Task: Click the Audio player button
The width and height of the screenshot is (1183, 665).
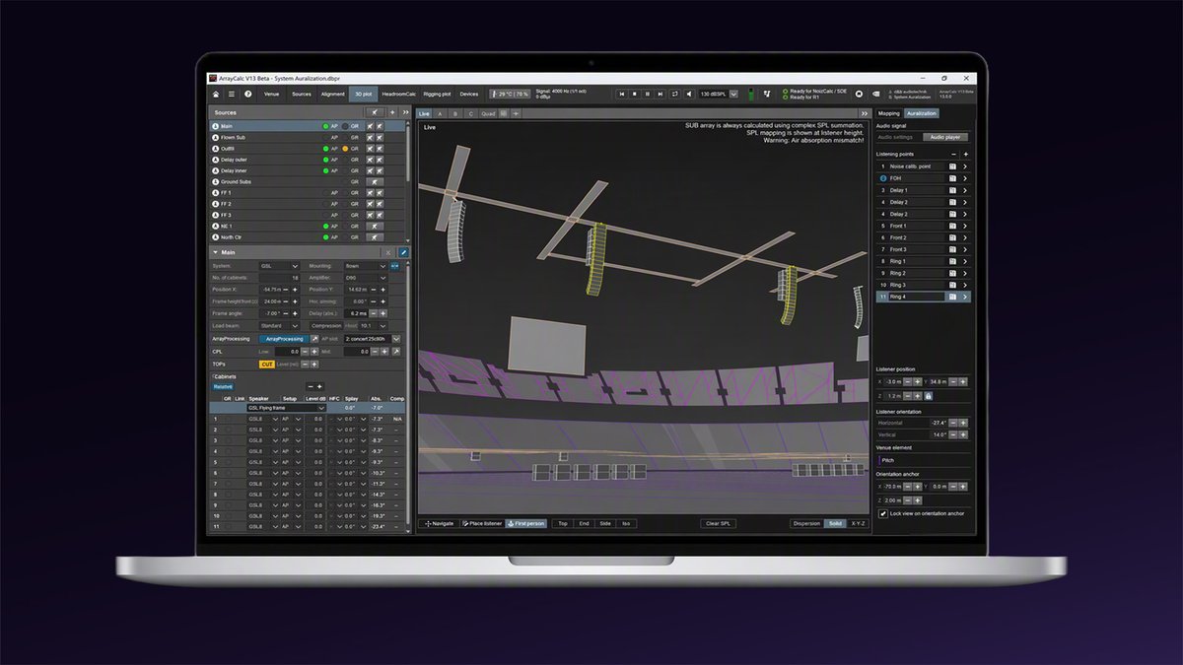Action: (x=946, y=137)
